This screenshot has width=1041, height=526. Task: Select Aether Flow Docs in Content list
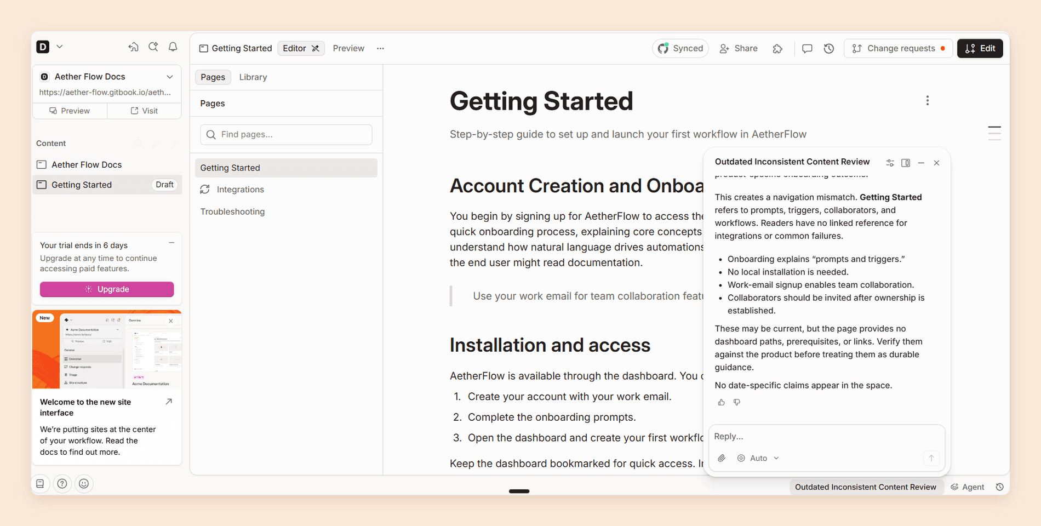tap(107, 164)
